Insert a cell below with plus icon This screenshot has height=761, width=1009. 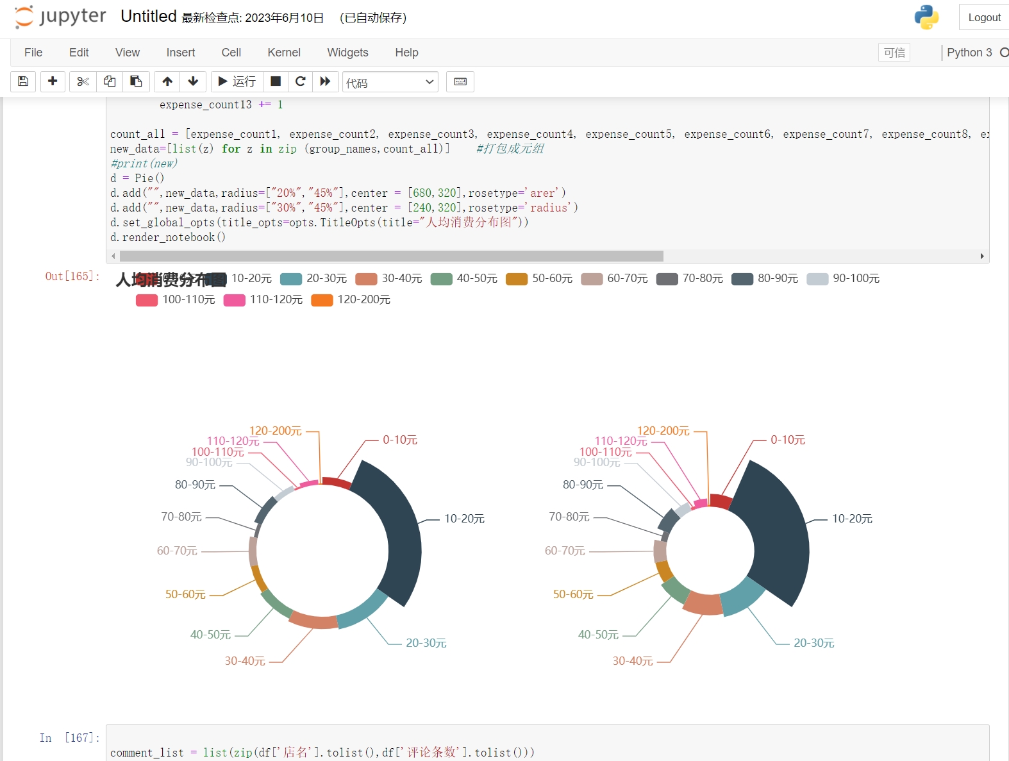pos(53,81)
